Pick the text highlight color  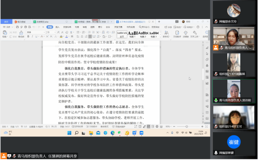click(61, 36)
